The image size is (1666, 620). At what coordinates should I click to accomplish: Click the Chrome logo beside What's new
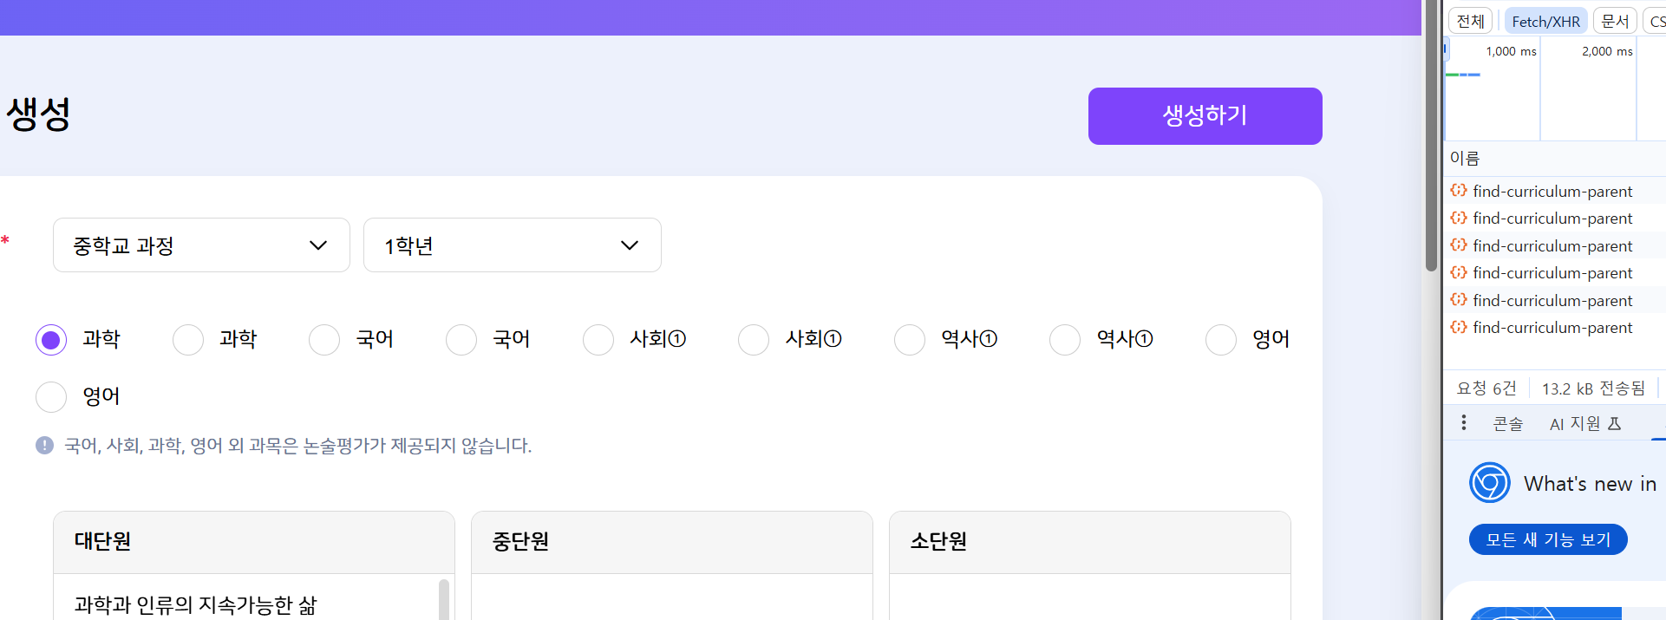pos(1489,483)
